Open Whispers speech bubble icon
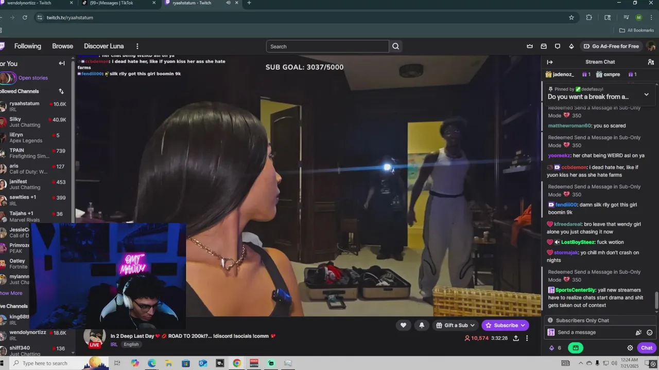Viewport: 659px width, 370px height. coord(558,46)
